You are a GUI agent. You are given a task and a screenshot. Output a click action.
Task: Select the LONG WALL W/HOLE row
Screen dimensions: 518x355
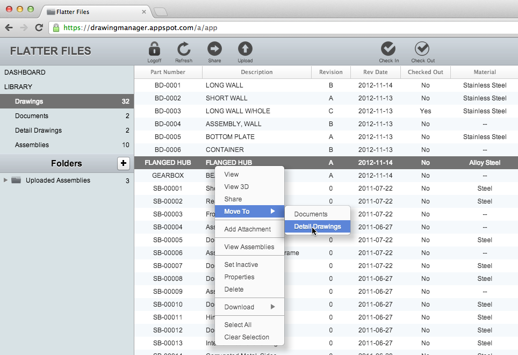[326, 111]
